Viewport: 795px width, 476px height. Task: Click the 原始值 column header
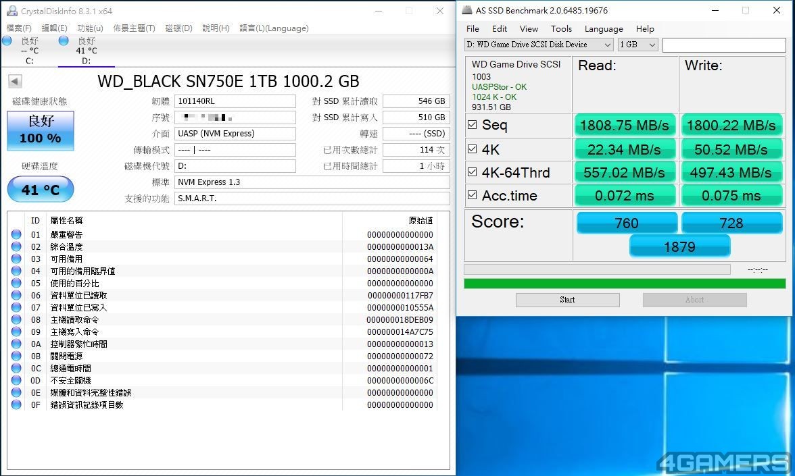pos(420,220)
